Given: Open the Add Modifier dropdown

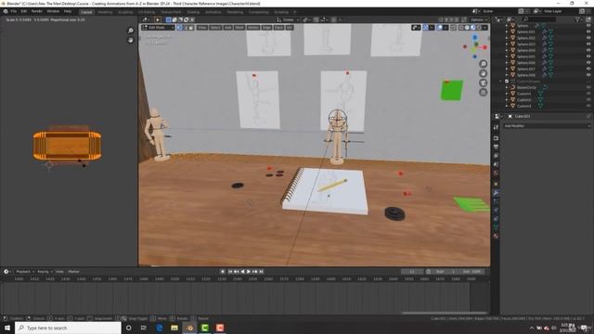Looking at the screenshot, I should 547,126.
